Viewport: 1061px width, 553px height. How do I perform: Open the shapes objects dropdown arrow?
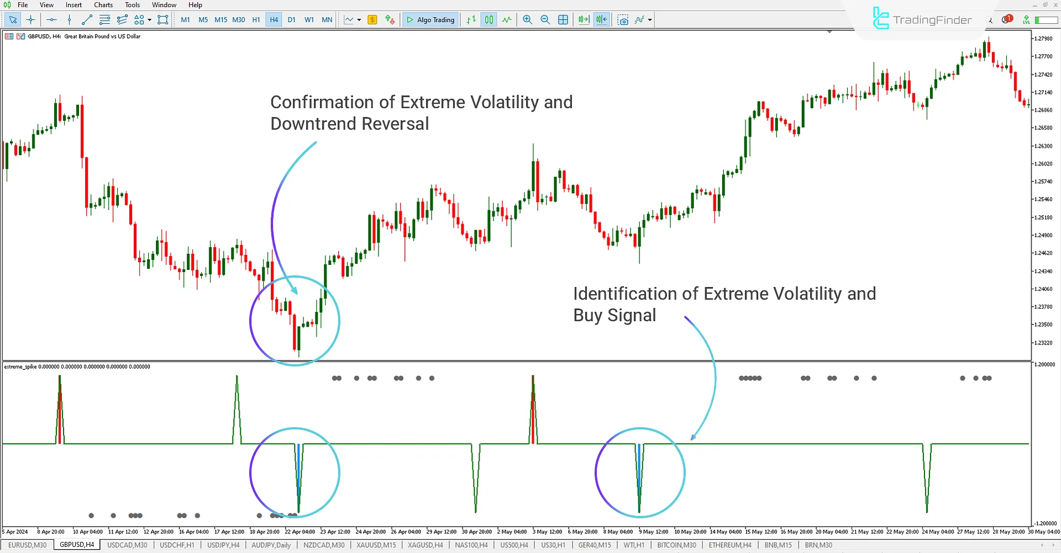(149, 20)
